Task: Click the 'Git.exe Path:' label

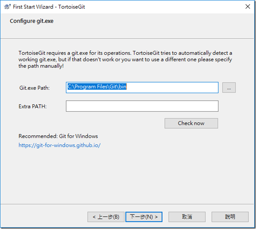Action: tap(34, 88)
